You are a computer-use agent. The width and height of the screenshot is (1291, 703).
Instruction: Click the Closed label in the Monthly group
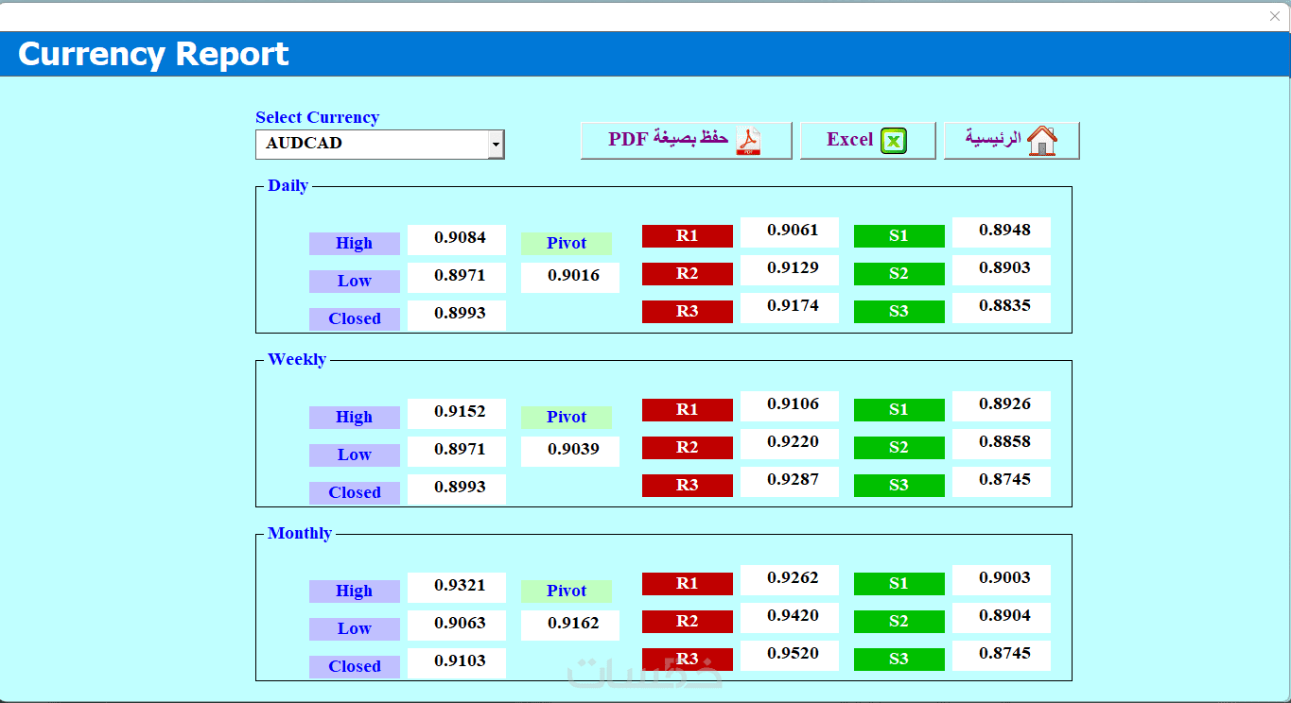[x=355, y=667]
